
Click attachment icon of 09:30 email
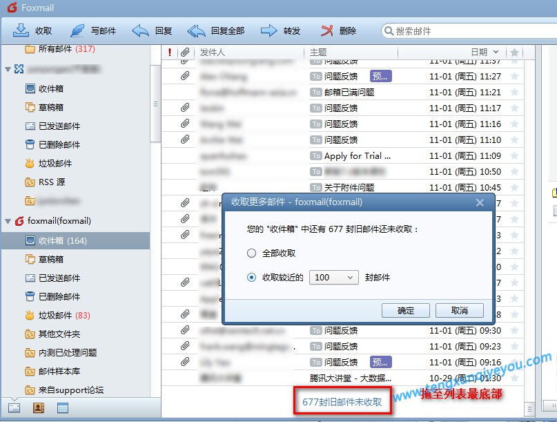click(x=185, y=330)
